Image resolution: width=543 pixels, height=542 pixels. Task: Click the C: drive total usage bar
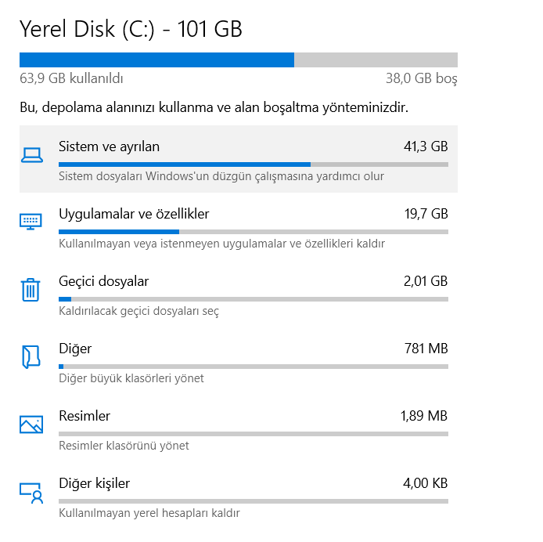(238, 60)
